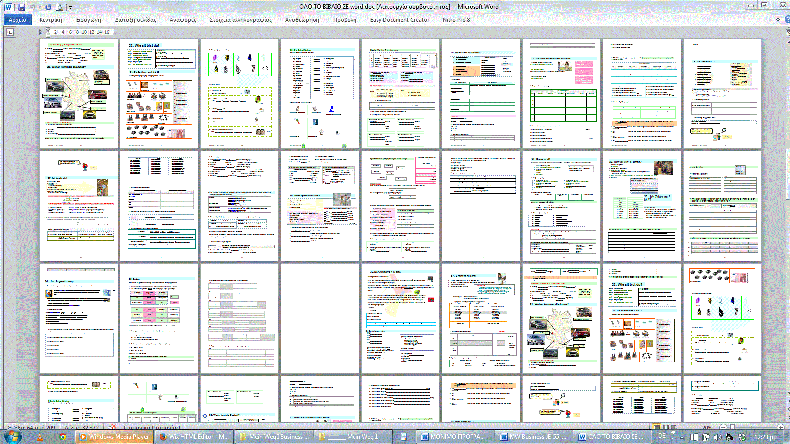790x444 pixels.
Task: Open the Windows Start menu orb
Action: pyautogui.click(x=13, y=437)
